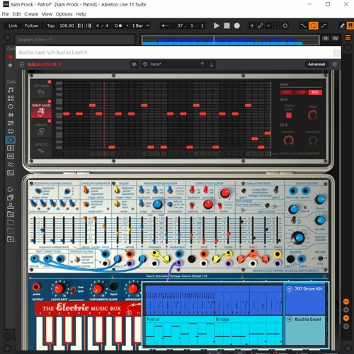354x354 pixels.
Task: Open the View menu
Action: click(47, 14)
